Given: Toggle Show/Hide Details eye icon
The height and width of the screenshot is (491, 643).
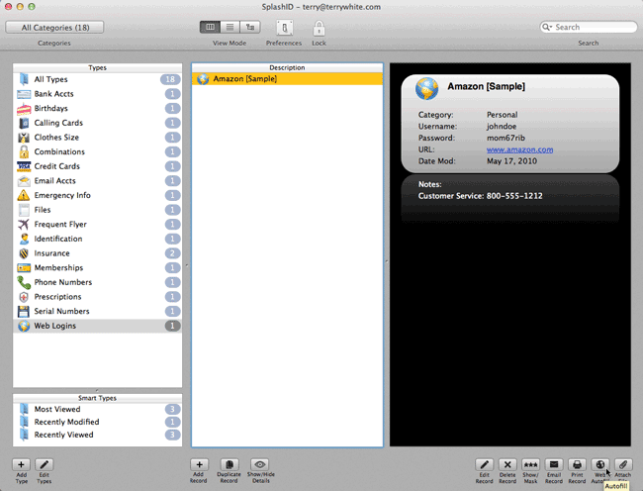Looking at the screenshot, I should tap(259, 464).
